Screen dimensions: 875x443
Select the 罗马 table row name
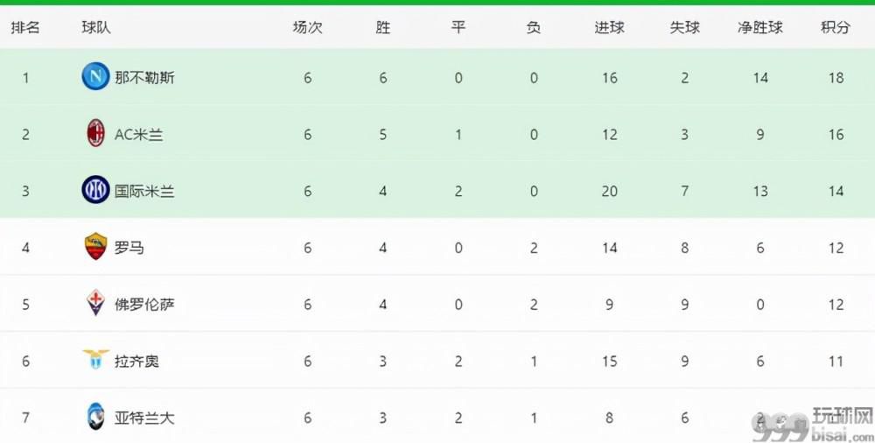[129, 248]
